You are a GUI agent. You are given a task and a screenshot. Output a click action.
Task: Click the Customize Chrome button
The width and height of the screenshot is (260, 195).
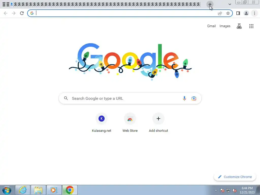point(235,177)
